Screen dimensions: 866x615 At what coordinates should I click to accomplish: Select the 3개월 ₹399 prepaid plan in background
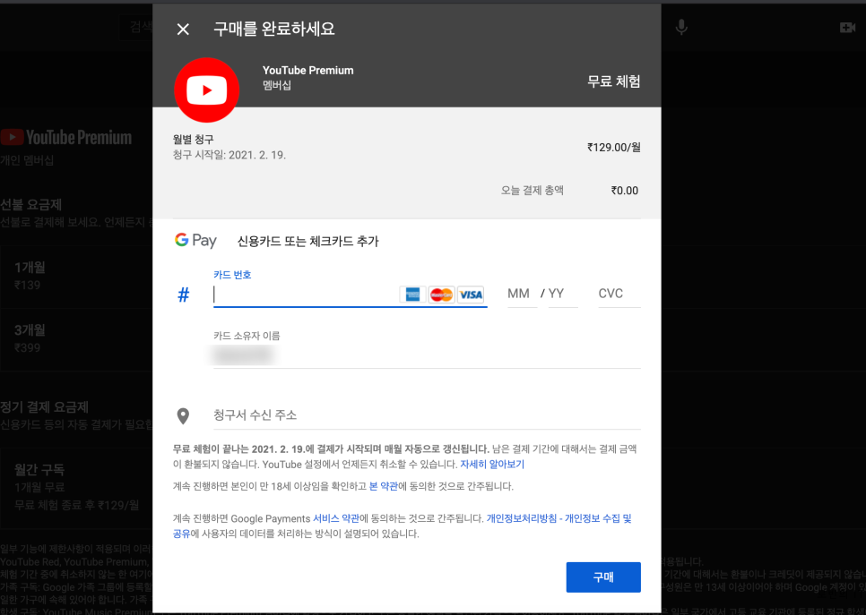pos(76,338)
